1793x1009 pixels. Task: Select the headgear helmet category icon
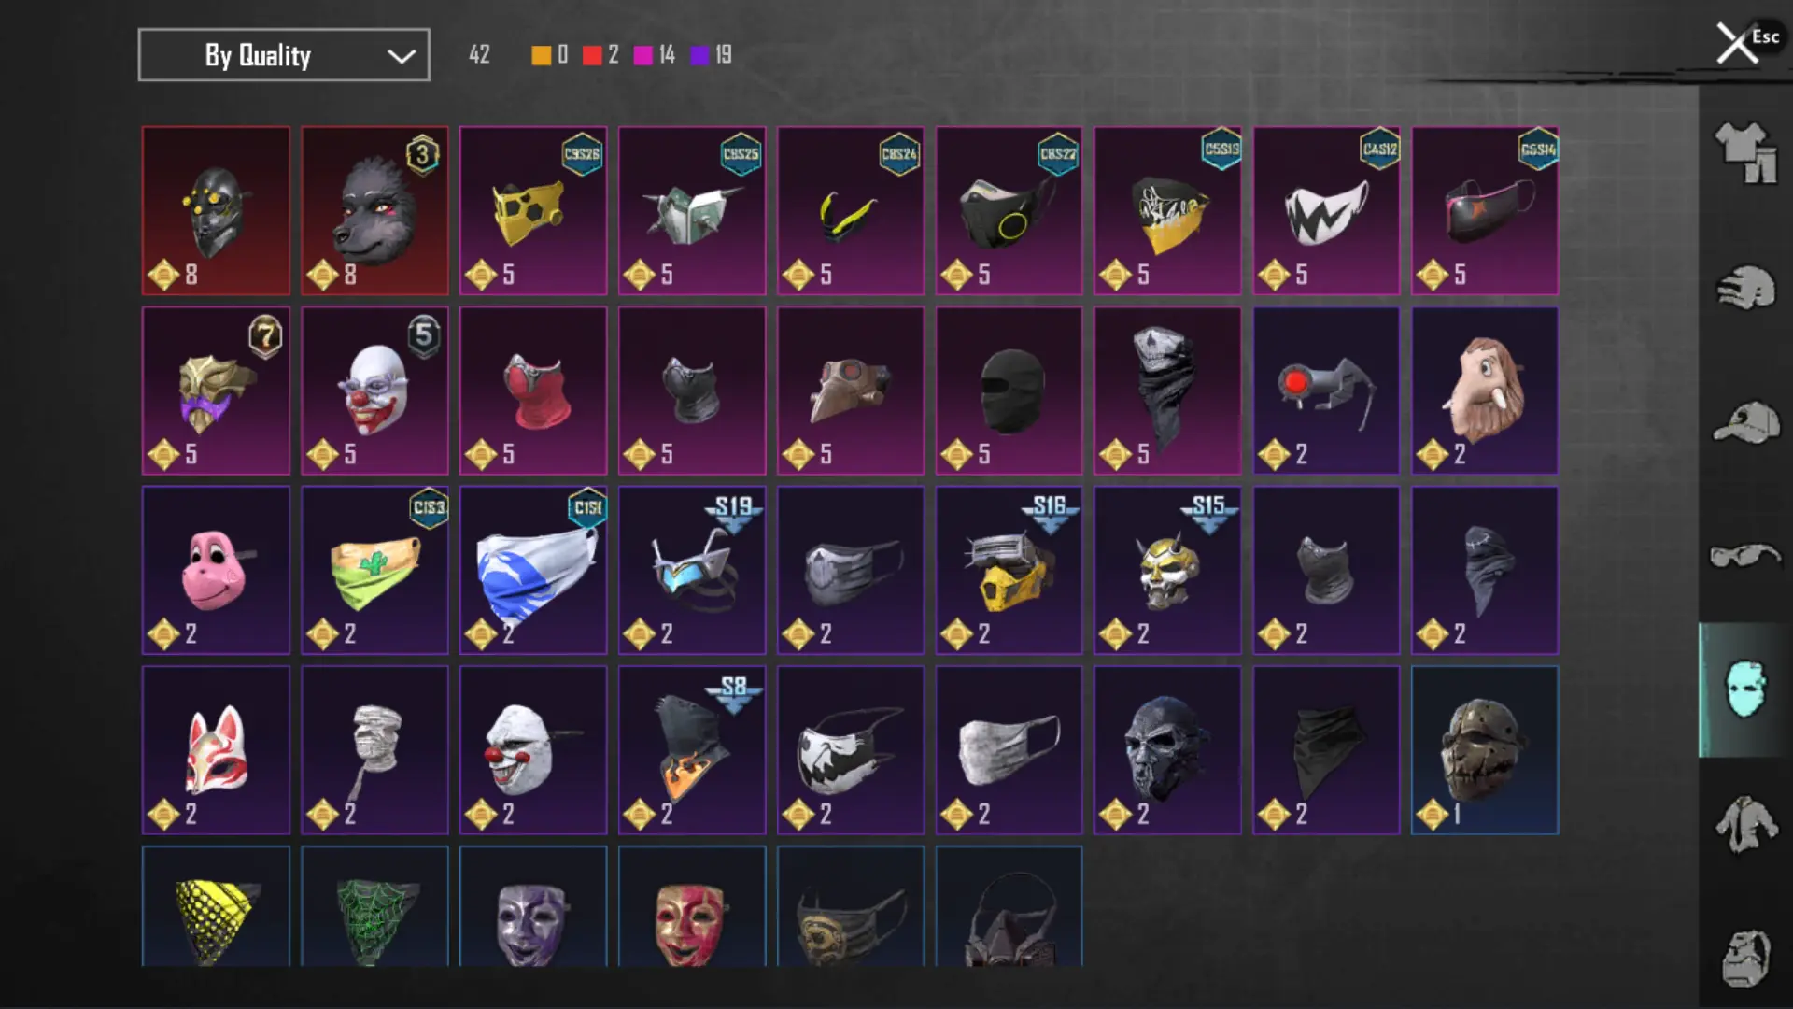[x=1745, y=288]
